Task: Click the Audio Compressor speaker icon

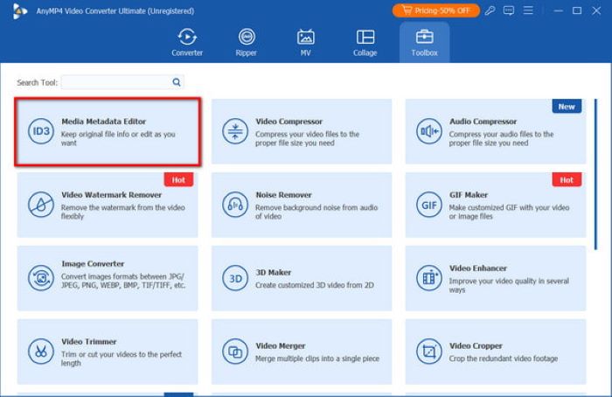Action: point(429,131)
